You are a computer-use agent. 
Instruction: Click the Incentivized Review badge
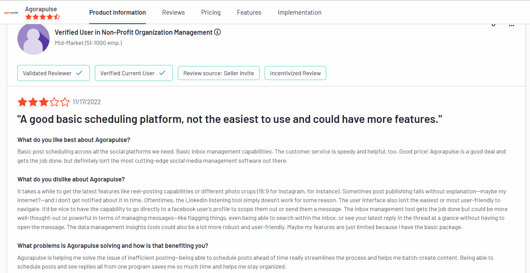[x=295, y=73]
